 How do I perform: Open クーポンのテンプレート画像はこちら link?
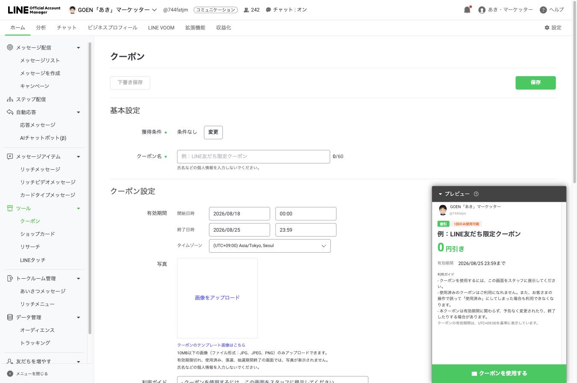211,345
